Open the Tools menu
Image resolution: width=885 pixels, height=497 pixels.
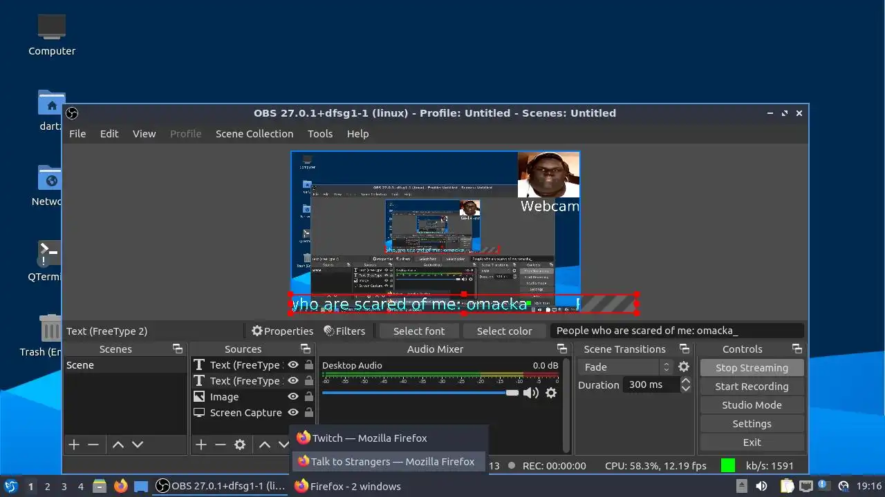[320, 134]
